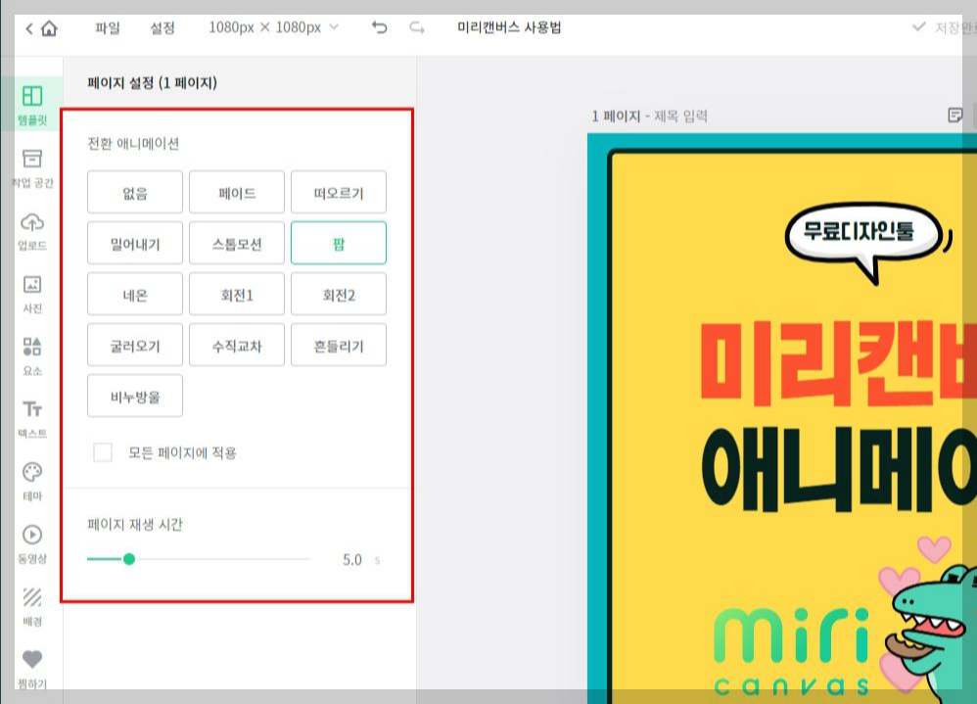Select the 업로드 (Upload) sidebar icon
The width and height of the screenshot is (977, 704).
point(32,227)
